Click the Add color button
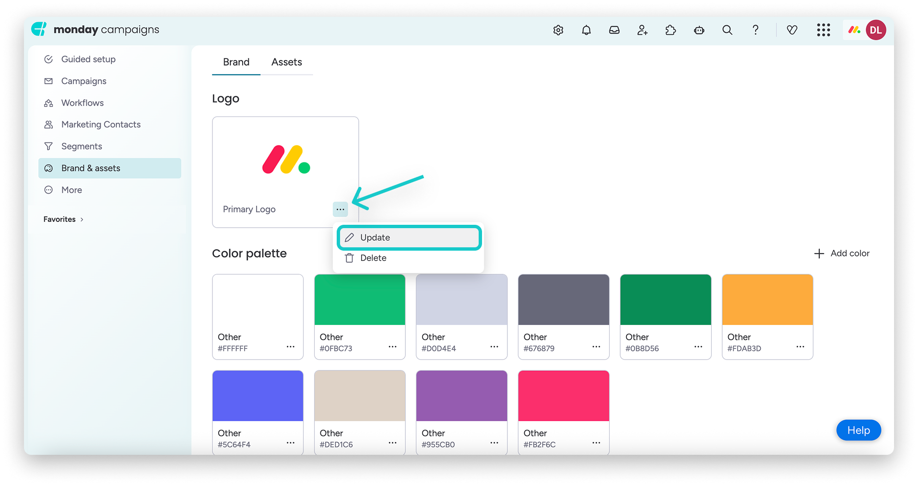Image resolution: width=918 pixels, height=486 pixels. [842, 254]
